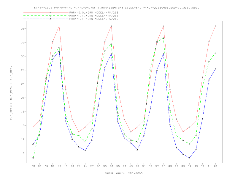The height and width of the screenshot is (181, 235).
Task: Click x-axis tick label 66
Action: click(x=177, y=166)
